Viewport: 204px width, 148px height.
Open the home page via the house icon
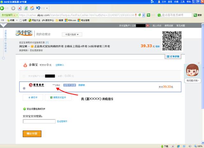pos(32,8)
